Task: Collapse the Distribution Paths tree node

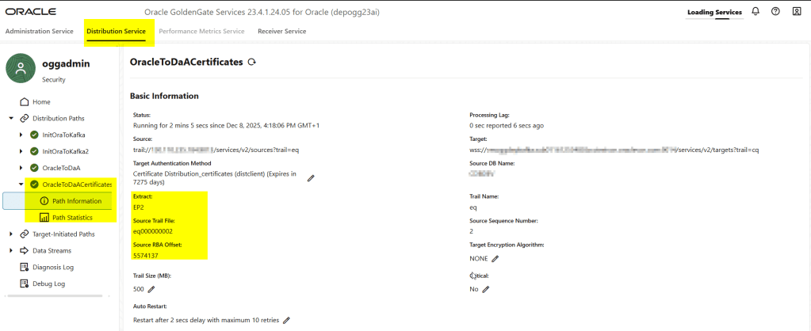Action: (11, 118)
